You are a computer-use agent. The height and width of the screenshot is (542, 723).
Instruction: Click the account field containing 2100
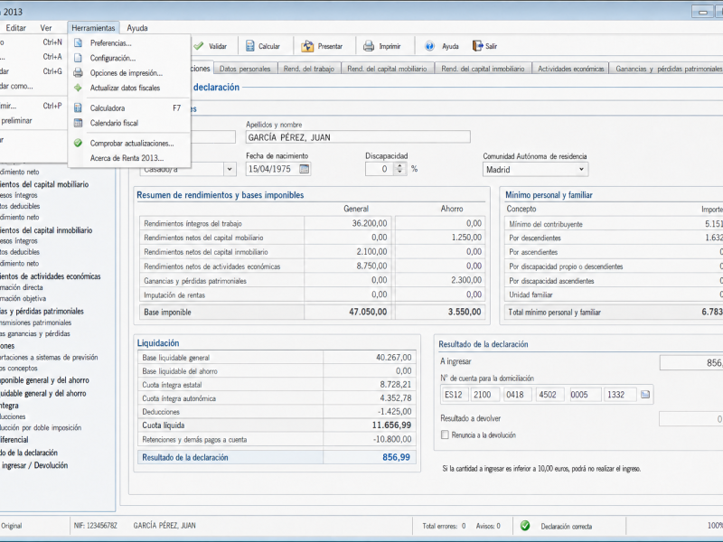click(x=484, y=395)
